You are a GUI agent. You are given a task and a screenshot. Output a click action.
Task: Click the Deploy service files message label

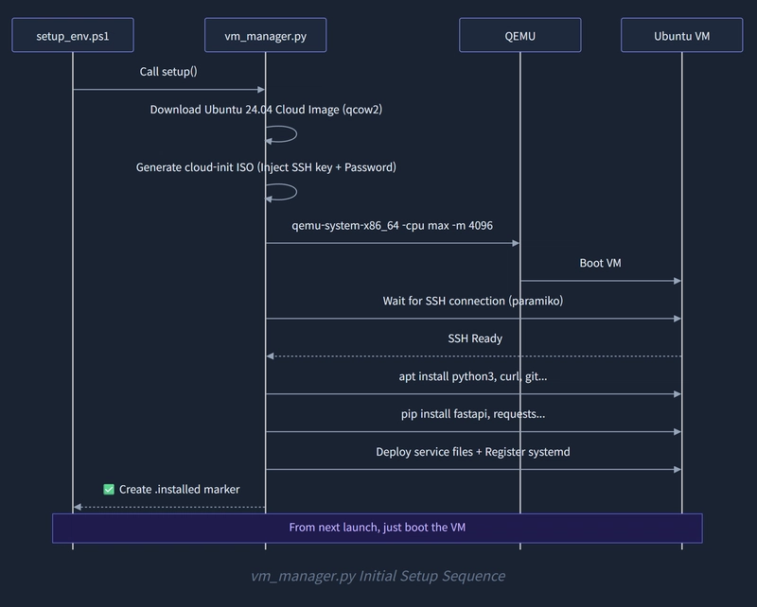473,452
